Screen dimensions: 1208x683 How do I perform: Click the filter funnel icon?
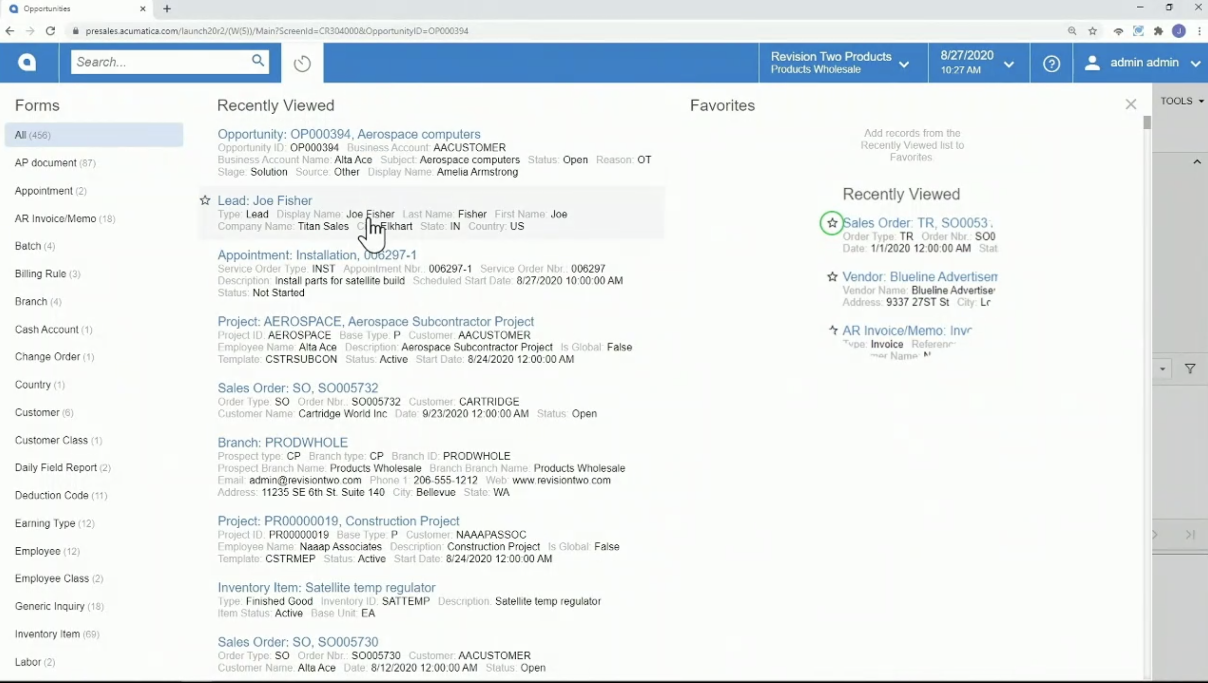1190,369
